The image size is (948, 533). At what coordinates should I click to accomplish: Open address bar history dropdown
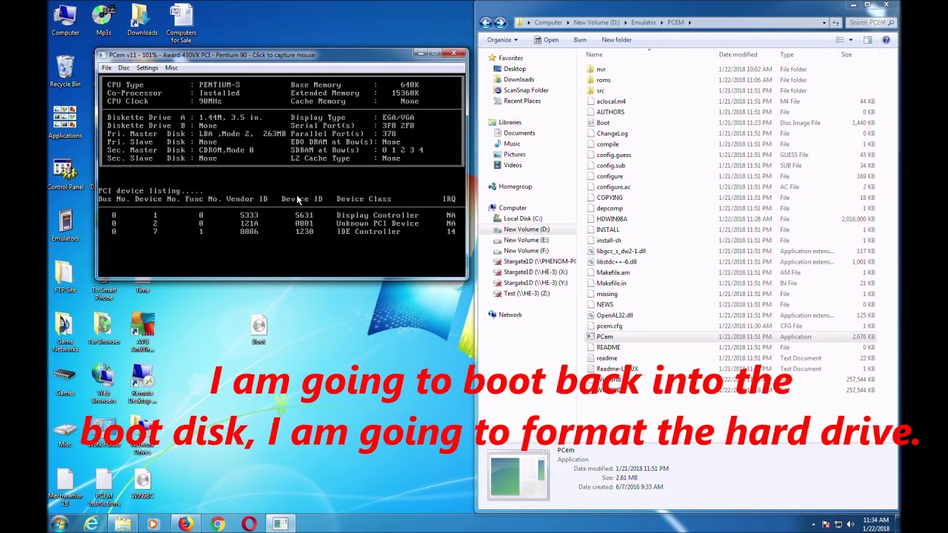click(824, 22)
